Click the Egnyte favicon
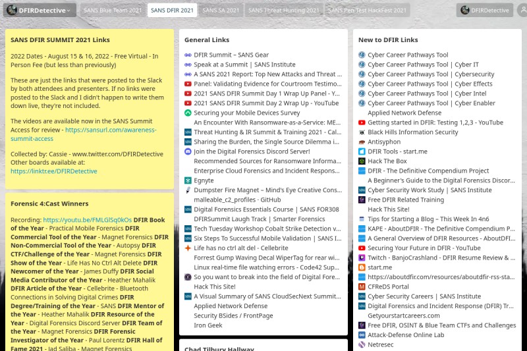The width and height of the screenshot is (527, 351). [188, 180]
